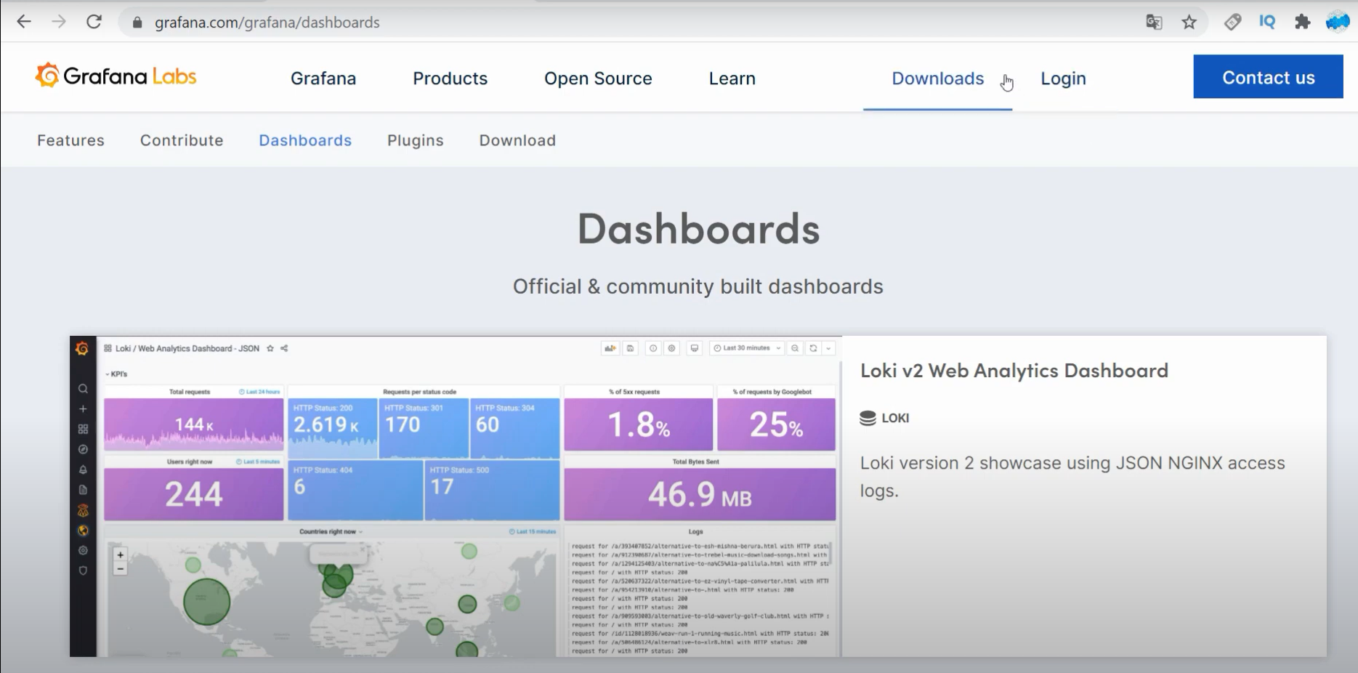Open the Last 30 minutes time picker
1358x673 pixels.
pyautogui.click(x=747, y=349)
